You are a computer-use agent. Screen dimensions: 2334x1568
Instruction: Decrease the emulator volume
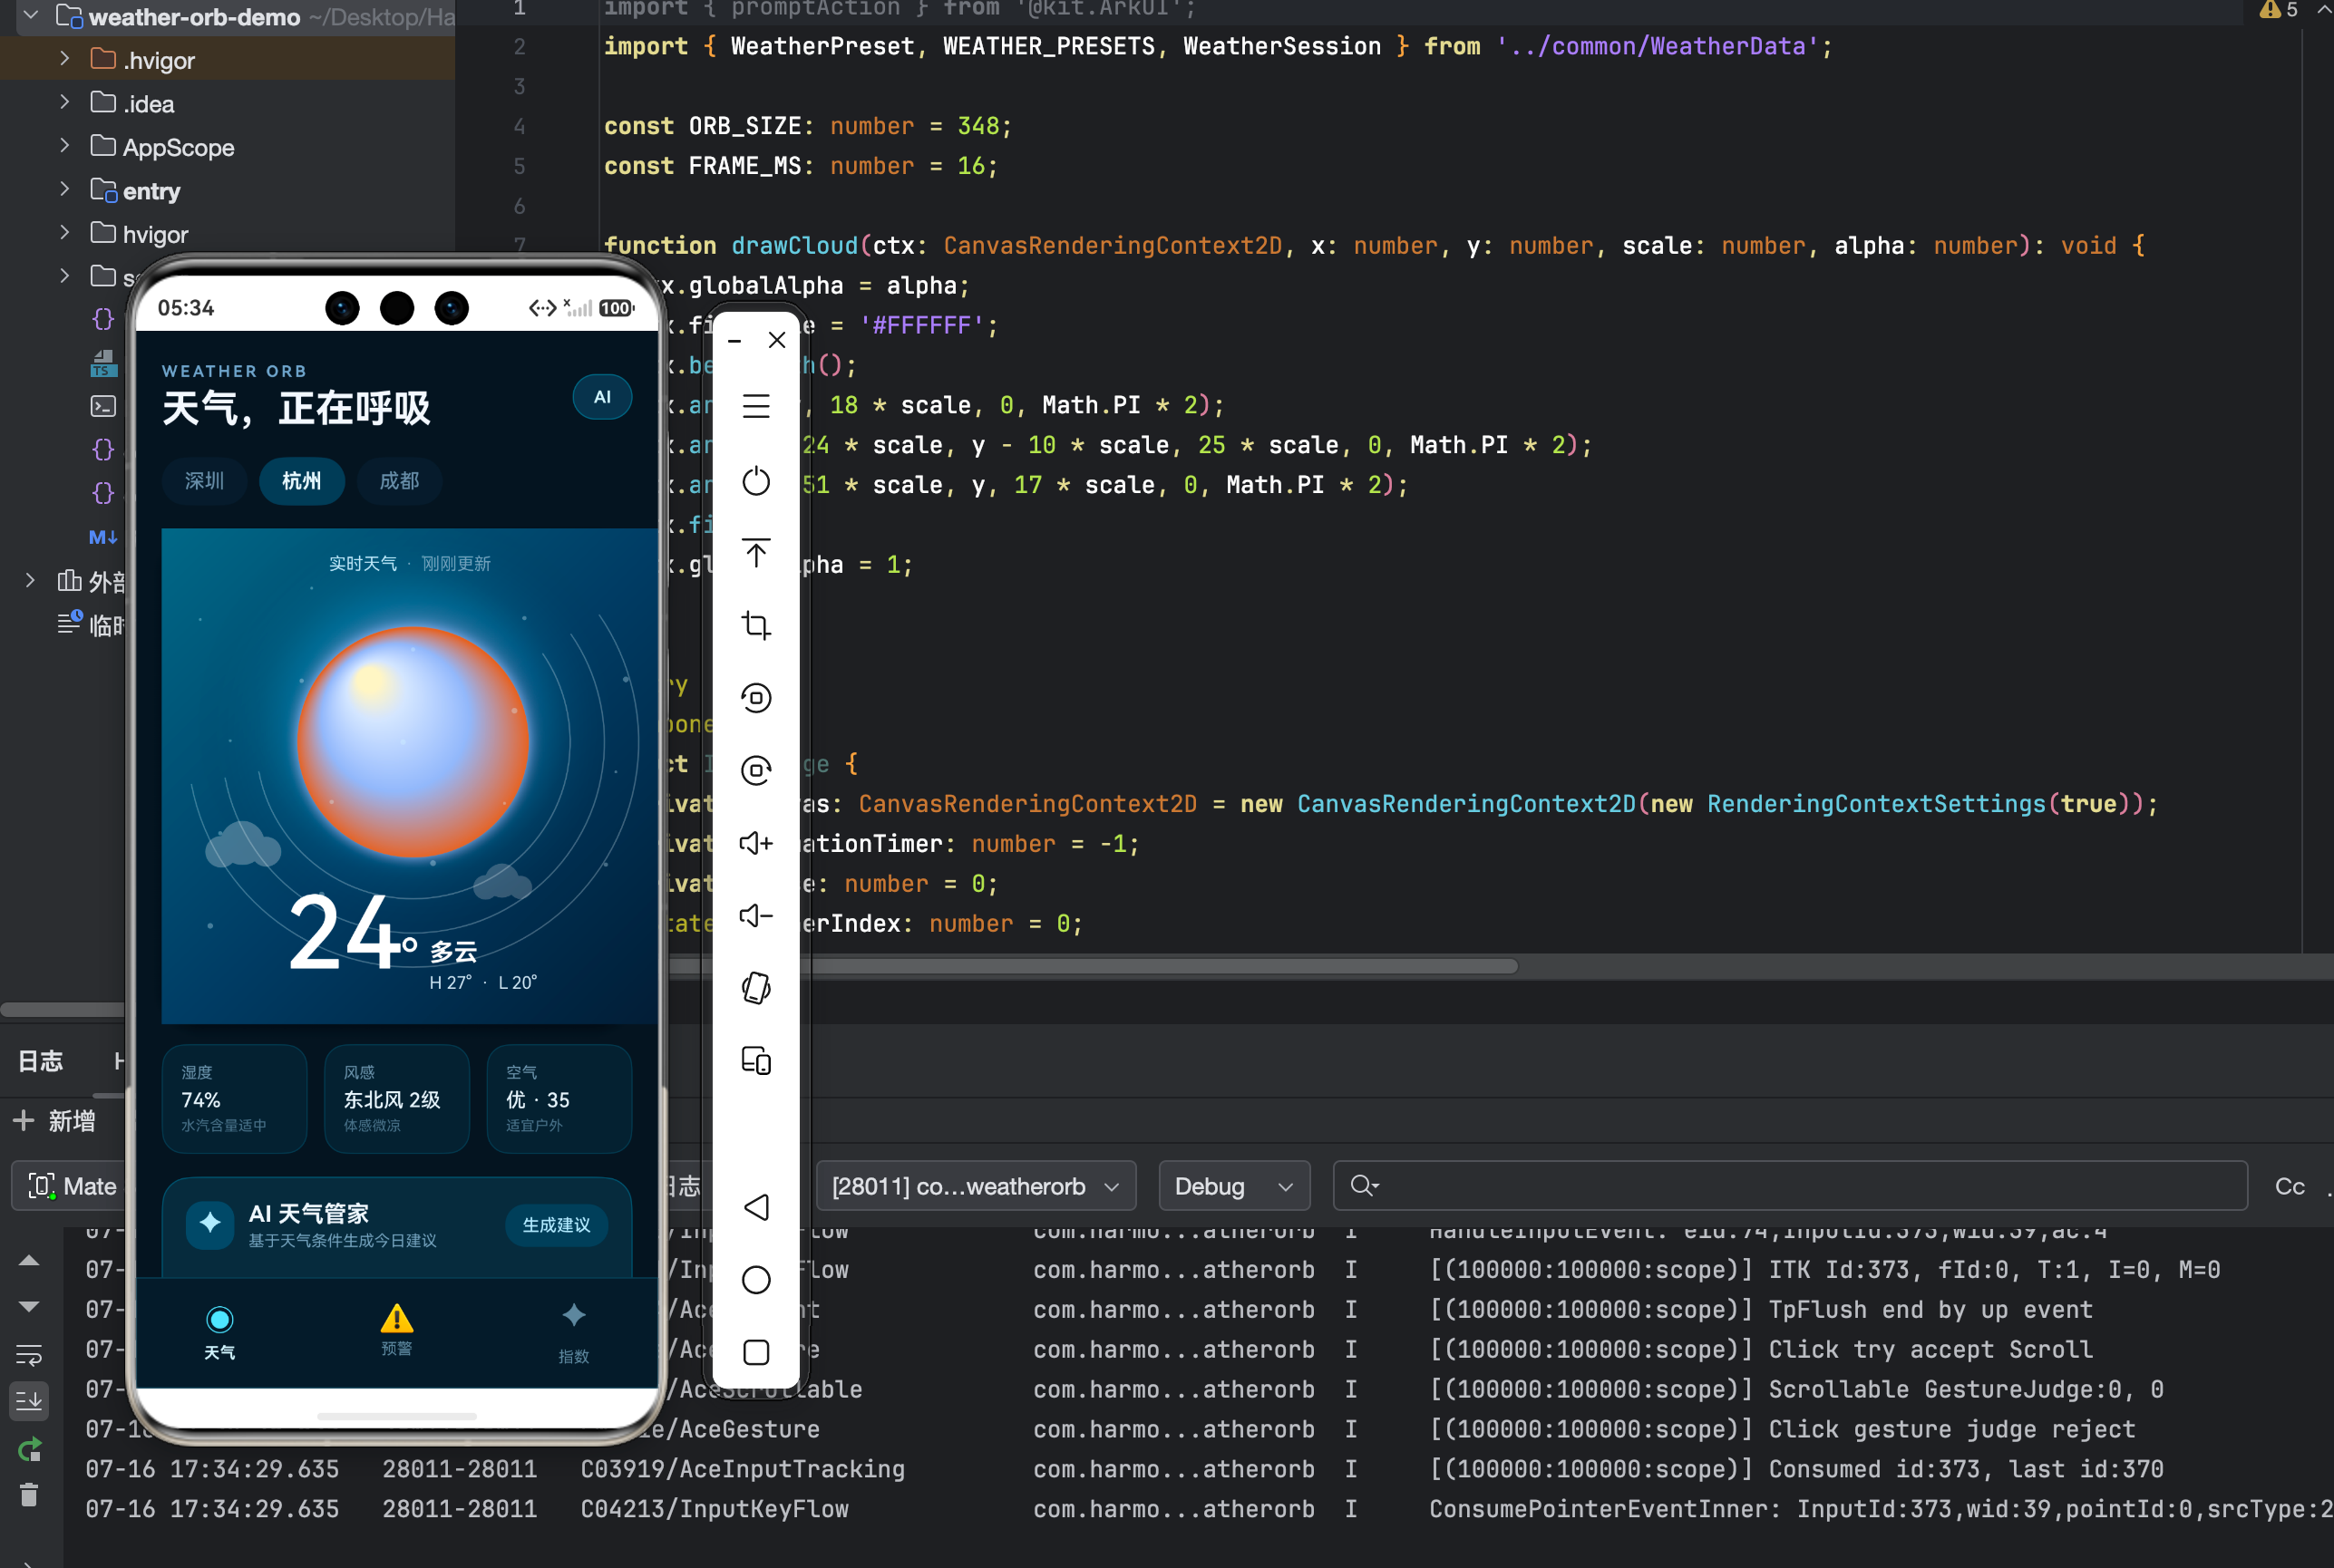pyautogui.click(x=756, y=915)
